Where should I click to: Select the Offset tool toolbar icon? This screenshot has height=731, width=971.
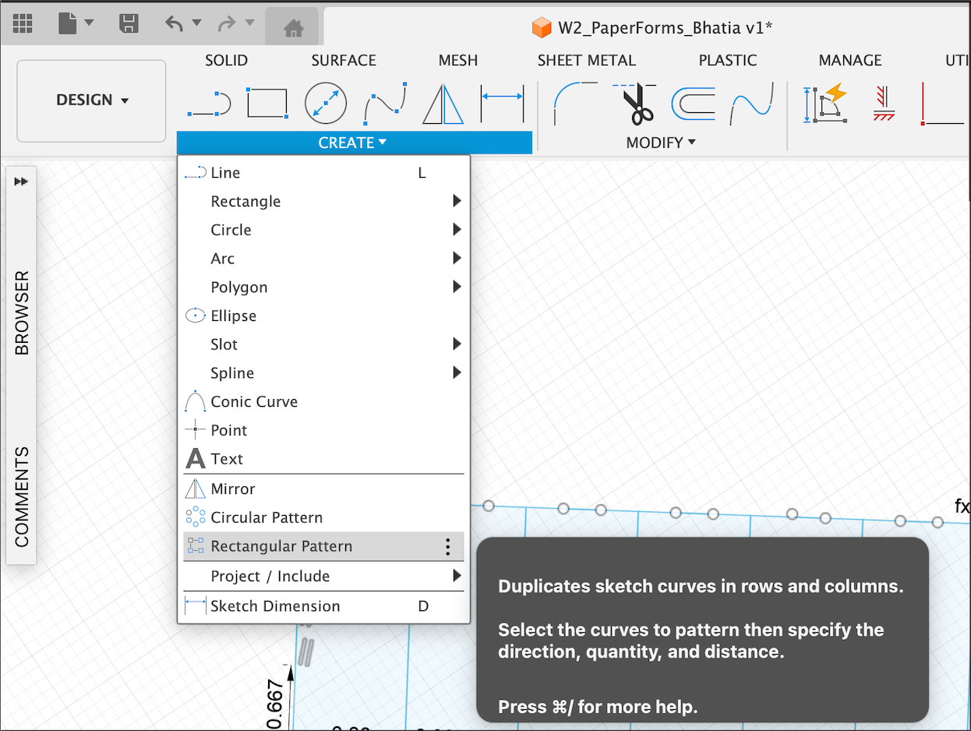pyautogui.click(x=693, y=104)
